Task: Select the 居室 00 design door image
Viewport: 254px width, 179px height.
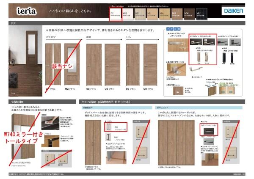Action: (94, 65)
